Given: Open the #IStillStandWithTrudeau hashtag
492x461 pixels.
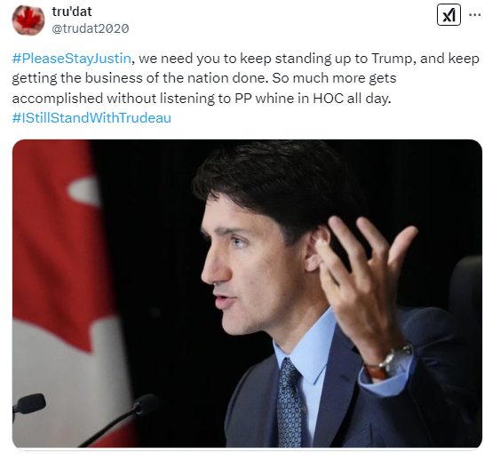Looking at the screenshot, I should (x=91, y=118).
